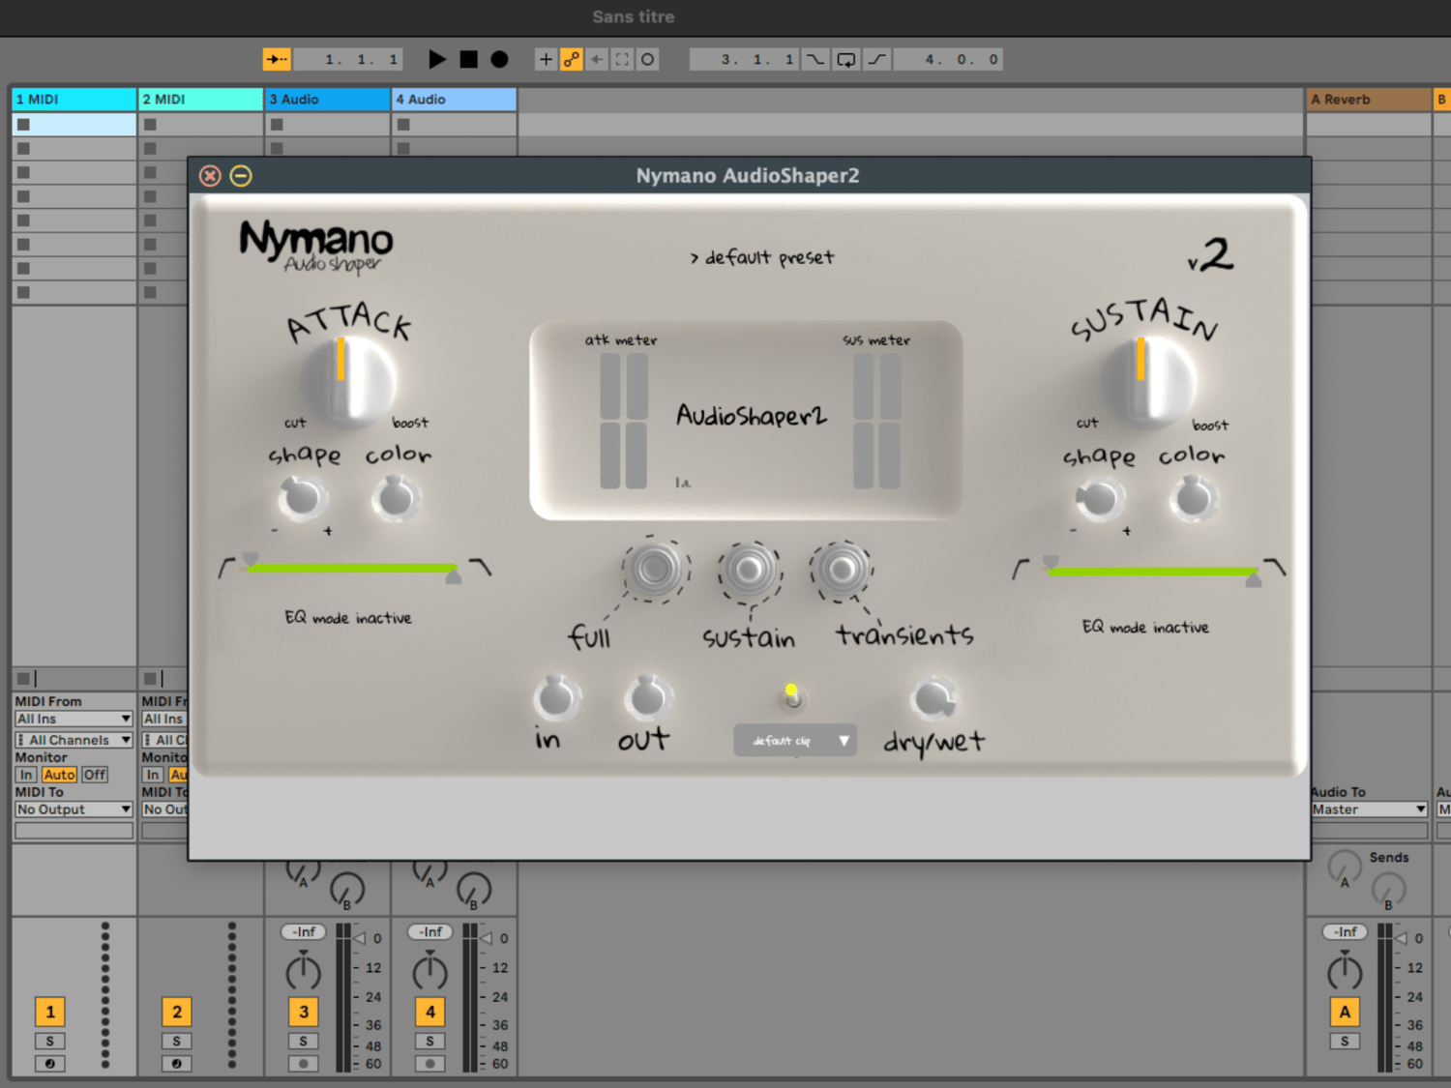
Task: Open the default clip dropdown in AudioShaper2
Action: tap(795, 741)
